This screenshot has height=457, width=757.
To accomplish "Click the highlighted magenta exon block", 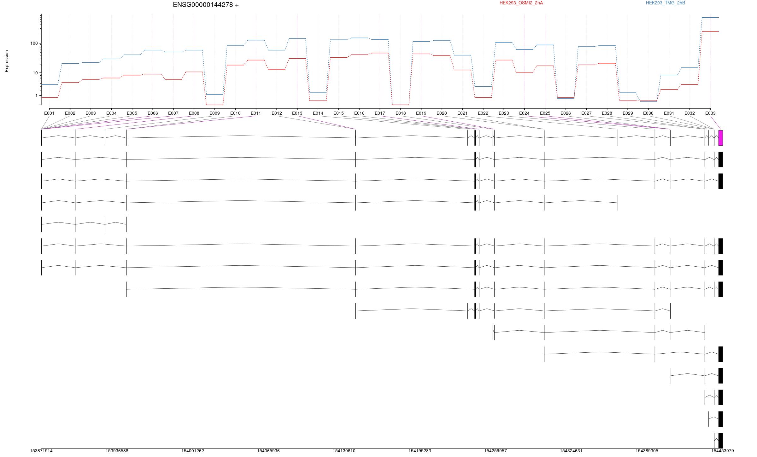I will click(x=721, y=138).
